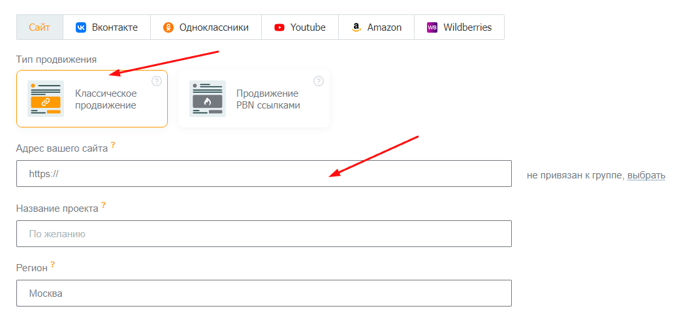This screenshot has height=317, width=677.
Task: Click the Vkontakte logo icon
Action: 81,27
